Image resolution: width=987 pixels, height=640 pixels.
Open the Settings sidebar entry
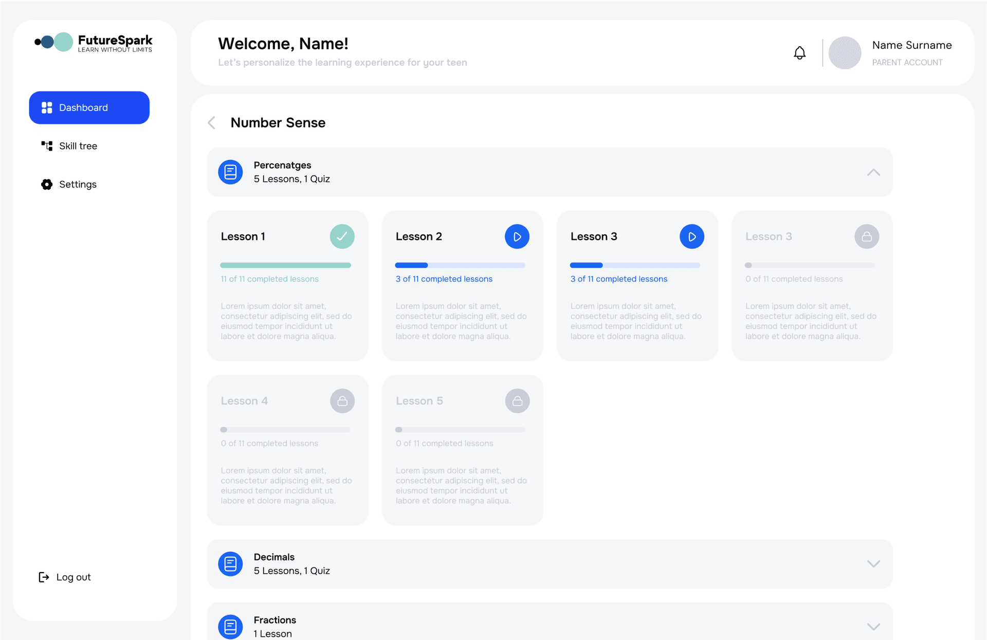click(x=77, y=184)
